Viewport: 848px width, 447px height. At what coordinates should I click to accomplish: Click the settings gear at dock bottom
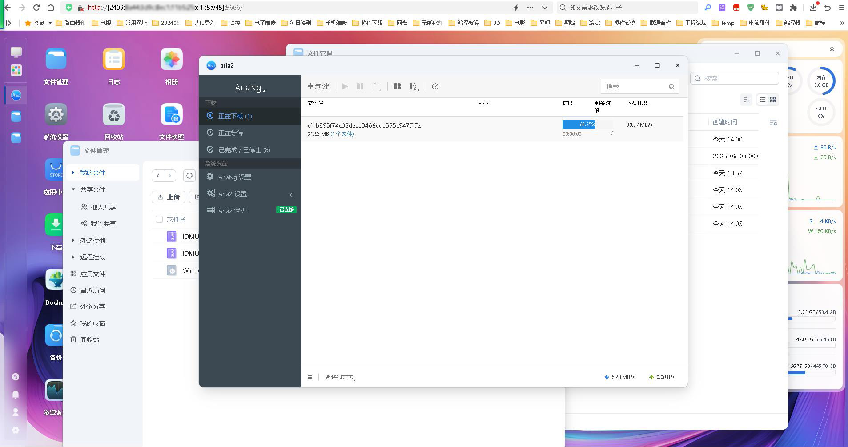(x=16, y=430)
